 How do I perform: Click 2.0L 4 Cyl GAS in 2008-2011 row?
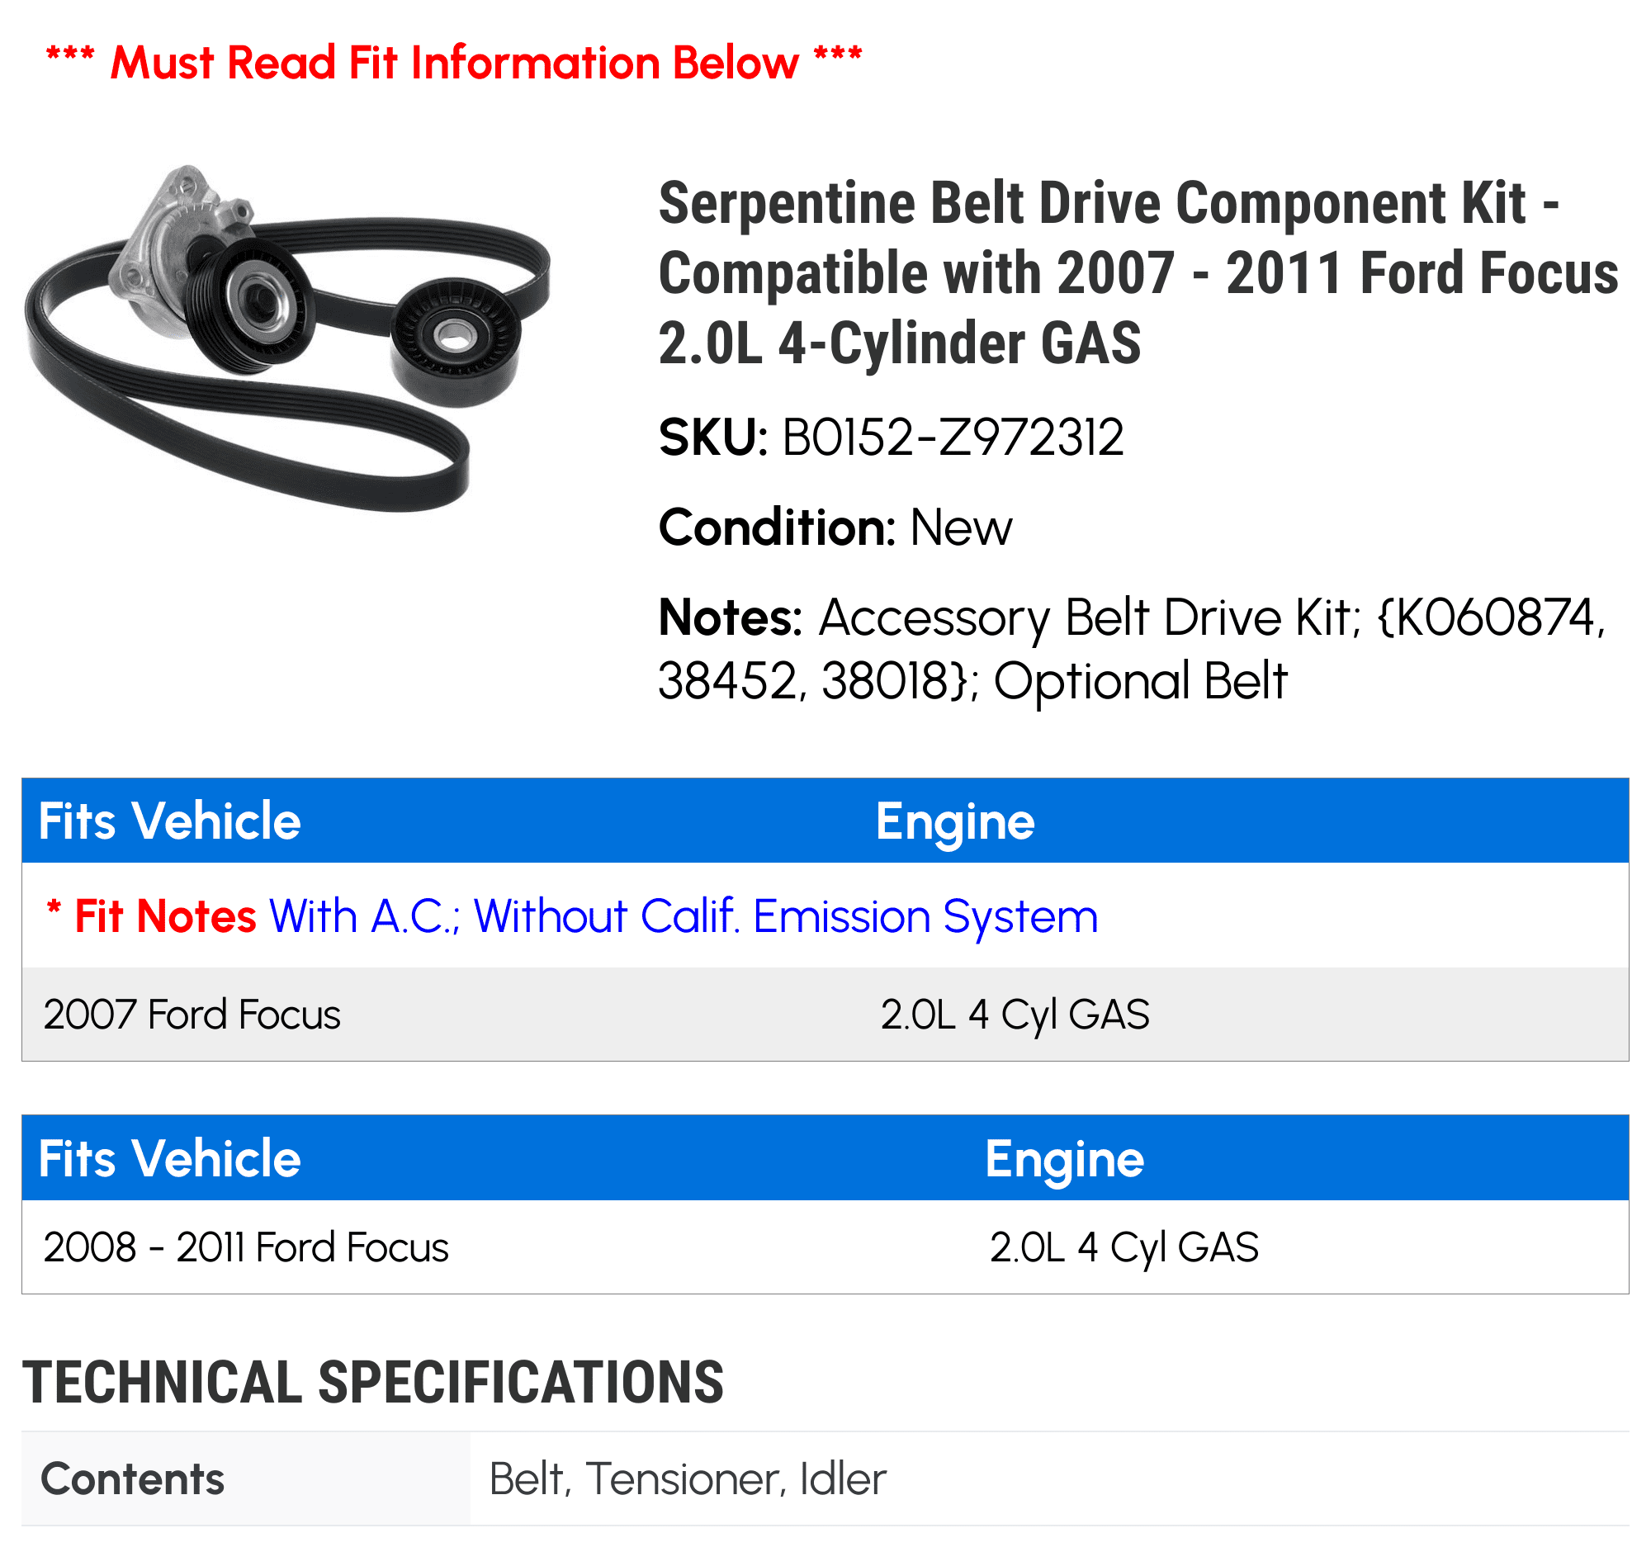point(1124,1247)
